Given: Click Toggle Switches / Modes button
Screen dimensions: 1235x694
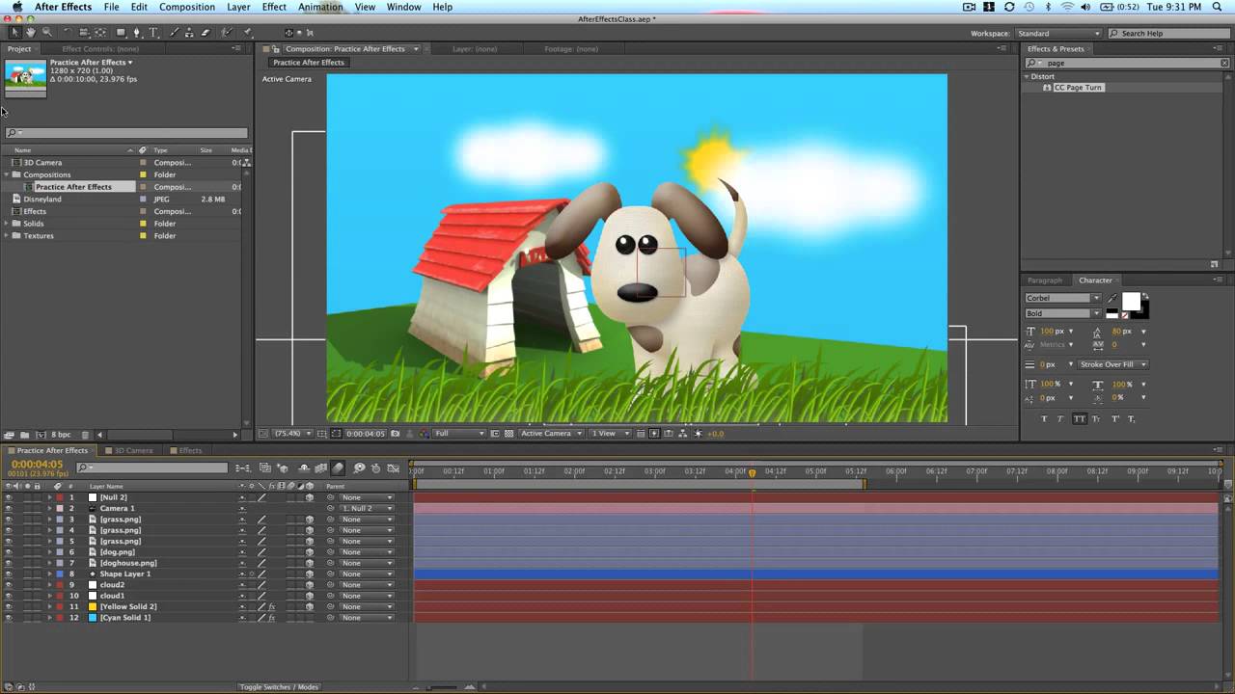Looking at the screenshot, I should (279, 687).
